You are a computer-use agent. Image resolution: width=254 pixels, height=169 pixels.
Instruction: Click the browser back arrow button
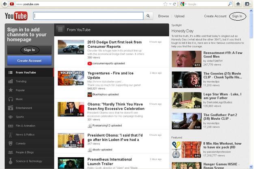click(x=5, y=4)
